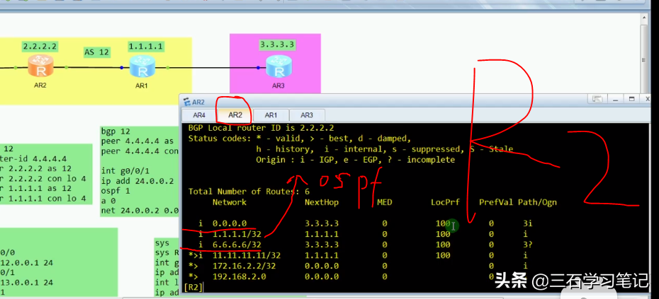Click the 192.168.2.0 network route entry
Image resolution: width=659 pixels, height=299 pixels.
[239, 276]
